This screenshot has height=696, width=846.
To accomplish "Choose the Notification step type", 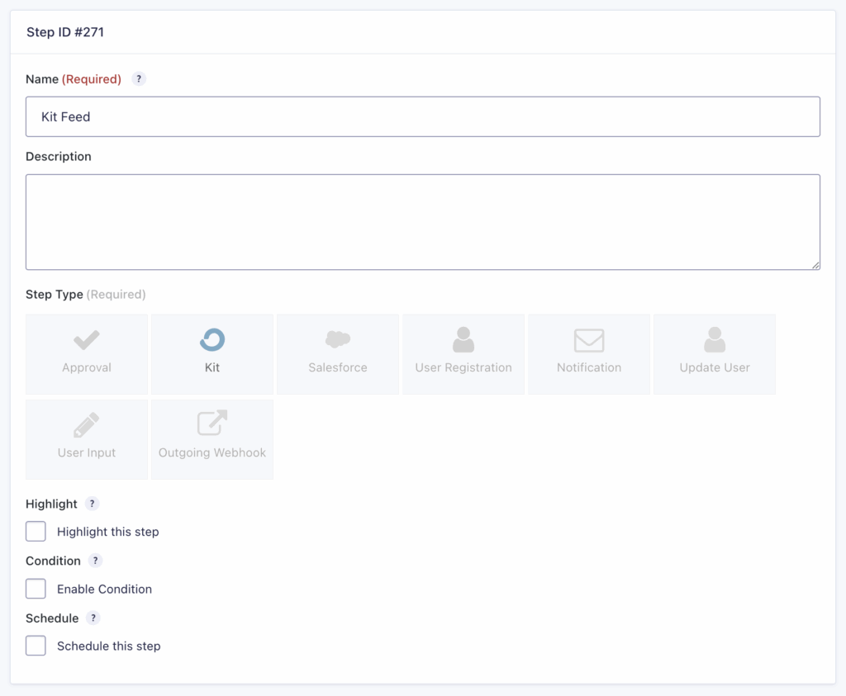I will 588,353.
